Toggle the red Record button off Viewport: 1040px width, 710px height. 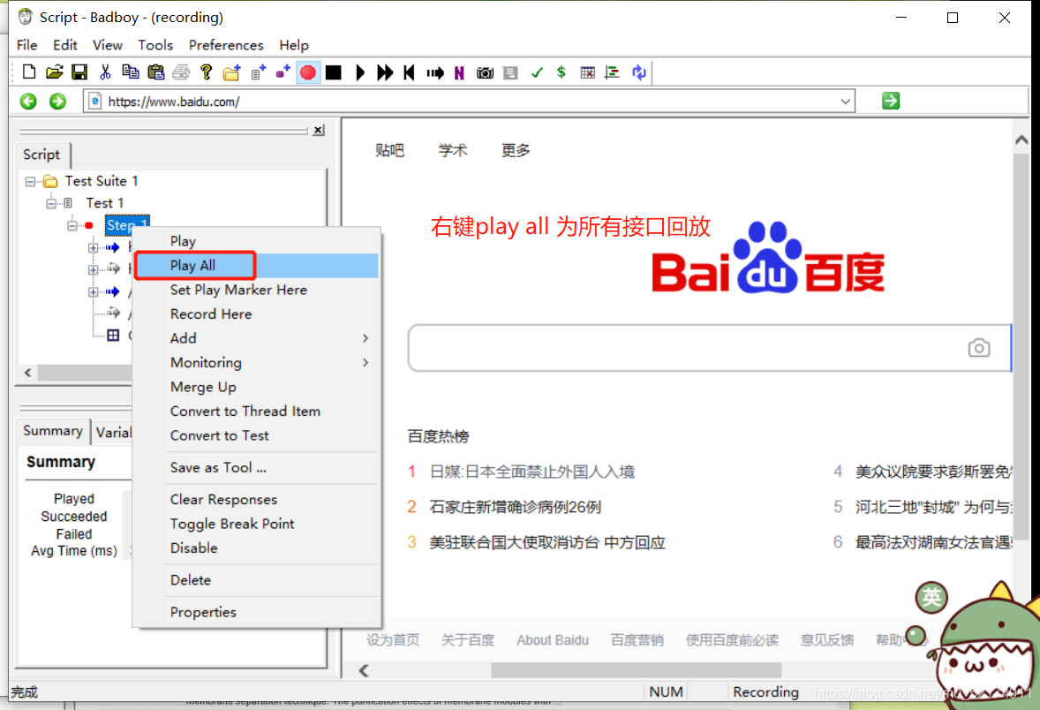[x=307, y=72]
